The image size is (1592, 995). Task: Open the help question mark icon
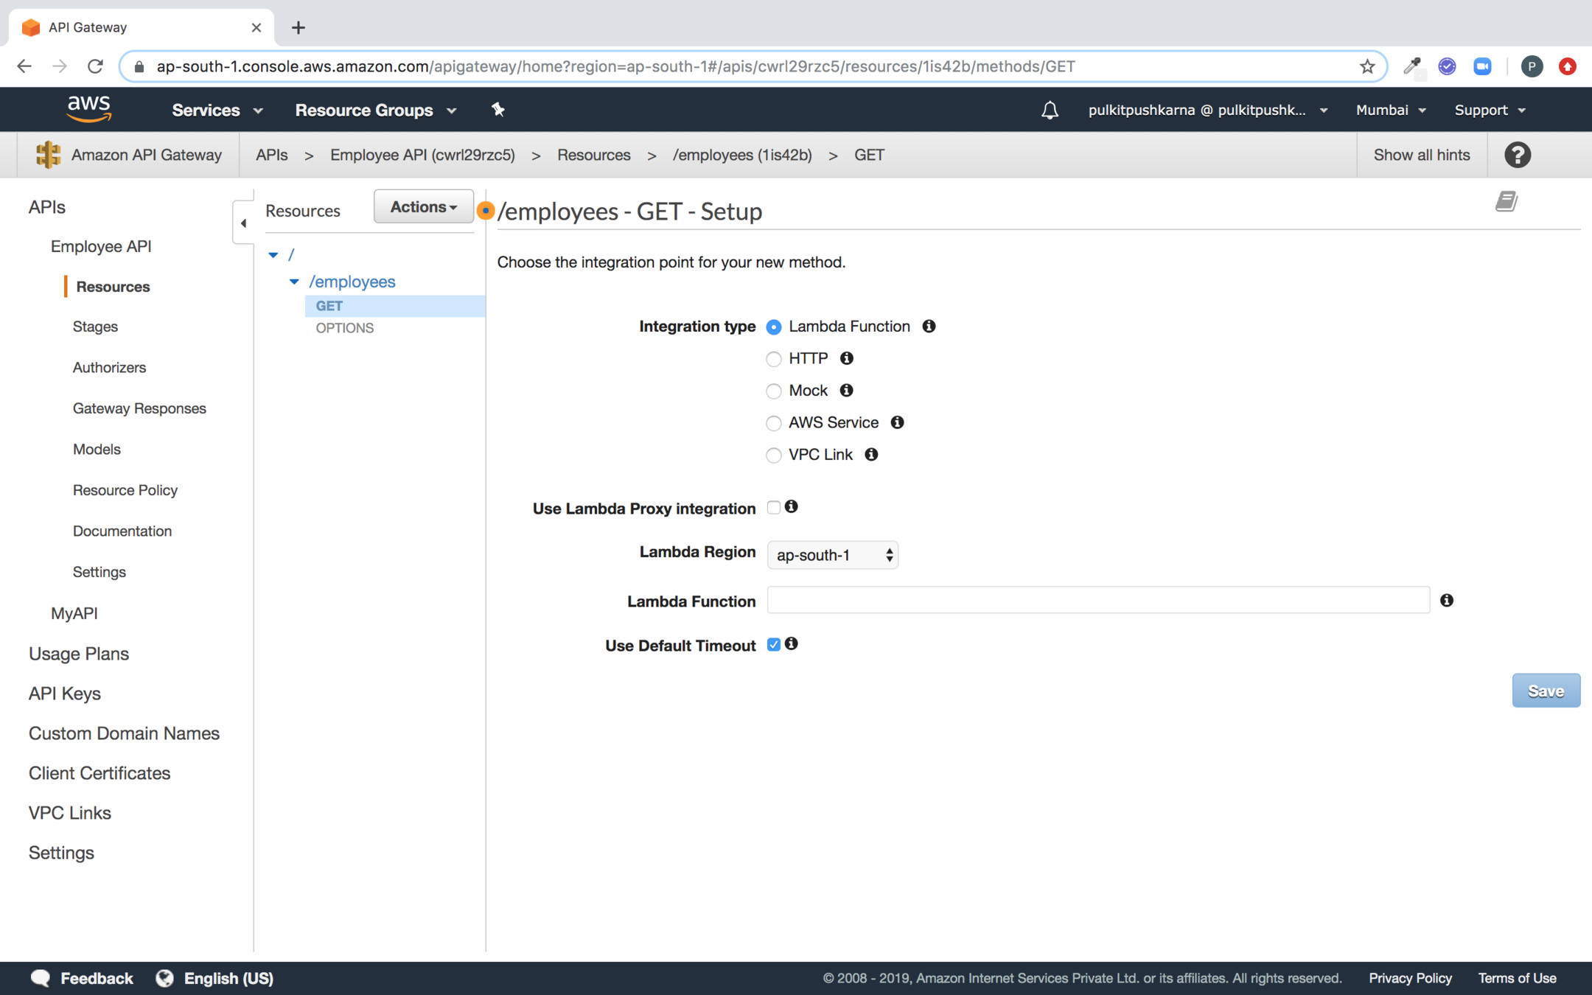point(1517,155)
